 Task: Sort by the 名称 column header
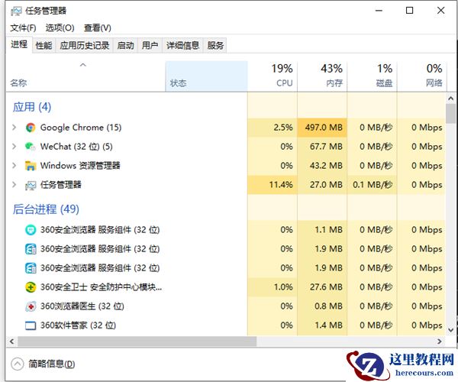(85, 76)
